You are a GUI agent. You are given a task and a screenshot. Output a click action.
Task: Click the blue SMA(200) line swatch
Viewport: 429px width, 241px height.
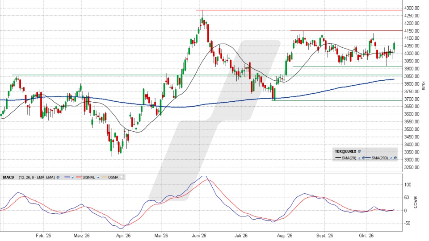pos(368,158)
